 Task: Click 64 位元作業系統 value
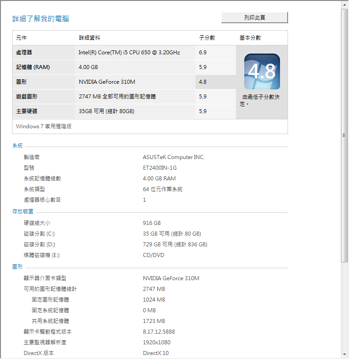pyautogui.click(x=162, y=189)
